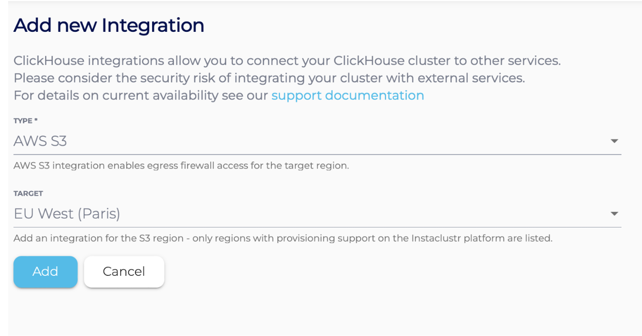
Task: Click the S3 region provisioning helper text
Action: click(282, 238)
